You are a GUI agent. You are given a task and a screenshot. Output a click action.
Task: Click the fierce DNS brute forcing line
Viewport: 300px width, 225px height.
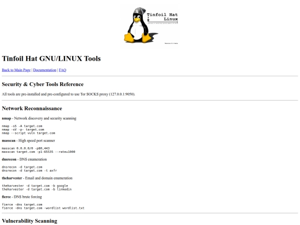(x=22, y=197)
